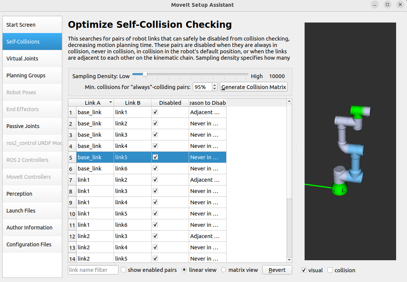
Task: Click the Sampling Density slider handle
Action: [145, 74]
